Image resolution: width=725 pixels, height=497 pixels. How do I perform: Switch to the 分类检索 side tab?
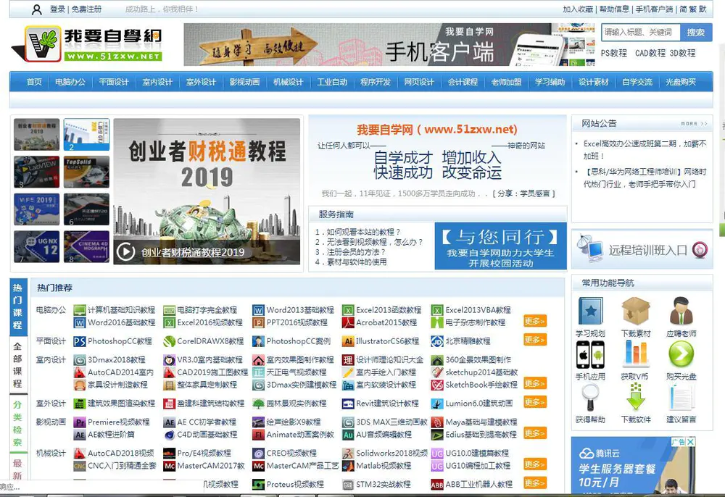click(18, 424)
